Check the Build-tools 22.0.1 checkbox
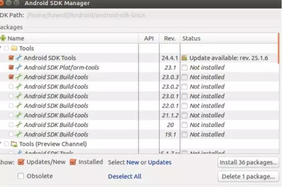This screenshot has width=282, height=187. pos(11,105)
